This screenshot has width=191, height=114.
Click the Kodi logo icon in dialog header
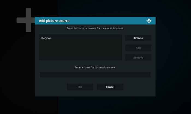pyautogui.click(x=149, y=21)
